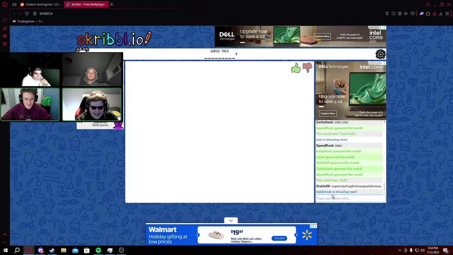This screenshot has height=255, width=453.
Task: Click the 'SpeedRush: leter' chat line
Action: (329, 146)
